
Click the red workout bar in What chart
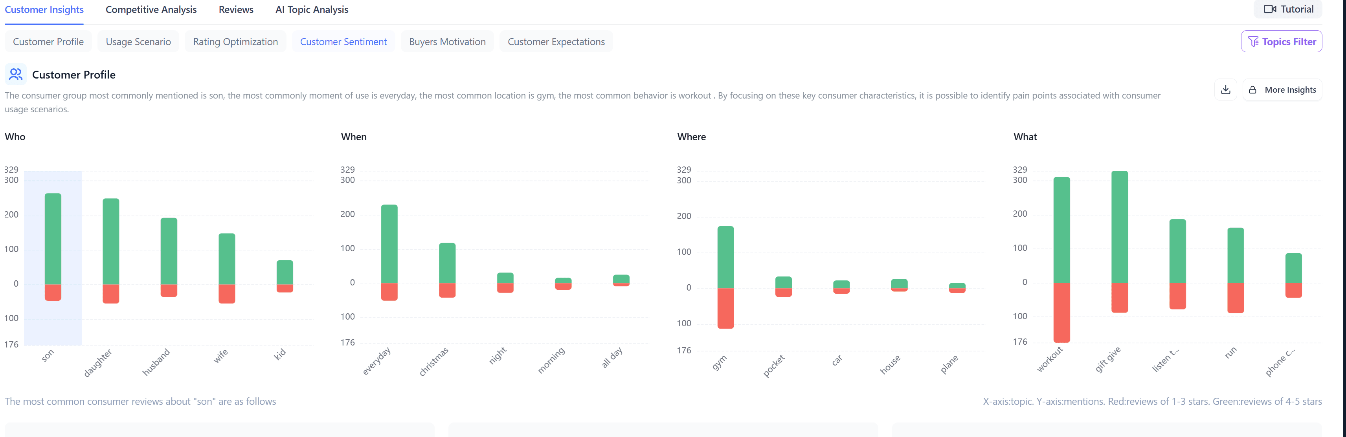[x=1061, y=312]
